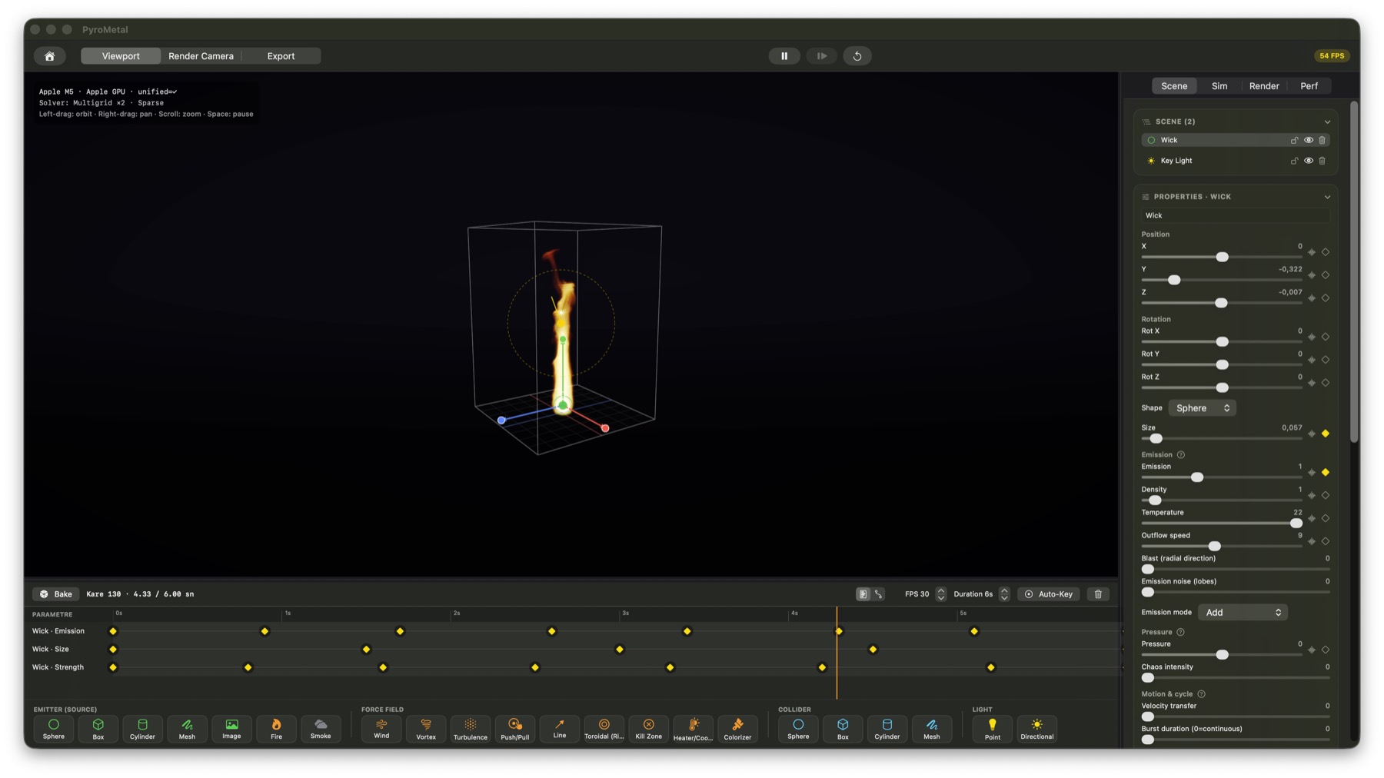This screenshot has width=1384, height=778.
Task: Toggle keyframe diamond for Temperature
Action: [x=1326, y=518]
